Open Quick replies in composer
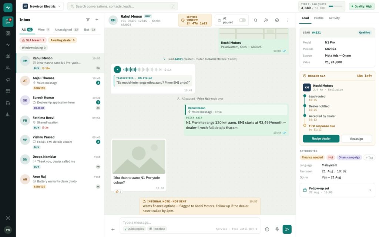This screenshot has height=237, width=379. (x=134, y=229)
